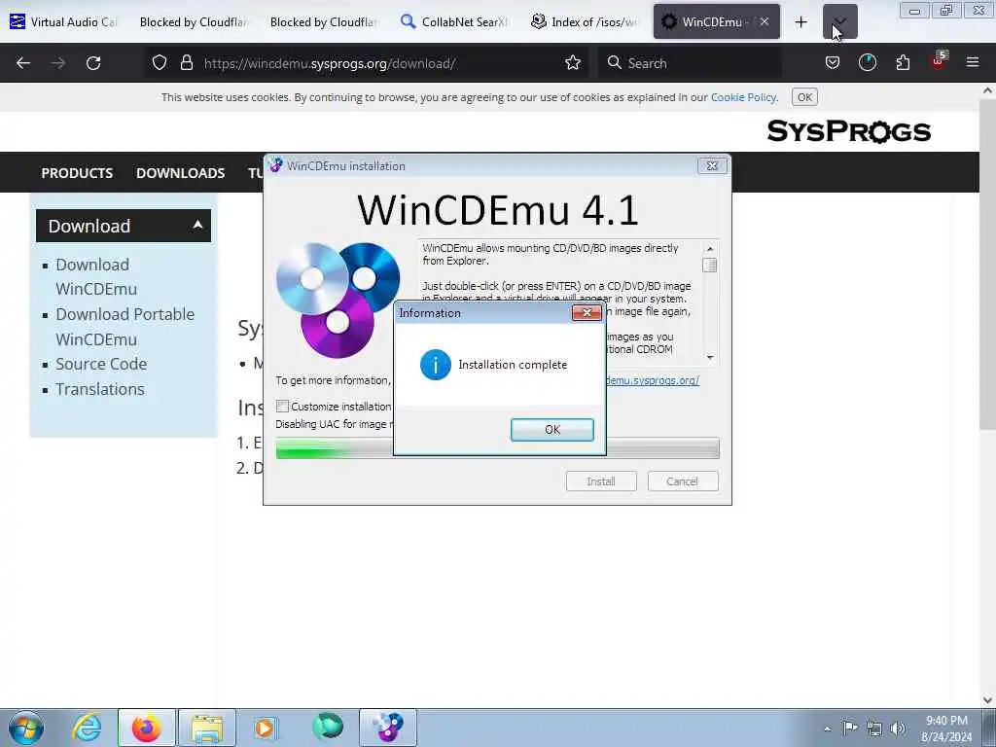
Task: Click the uBlock extension icon with badge
Action: coord(939,61)
